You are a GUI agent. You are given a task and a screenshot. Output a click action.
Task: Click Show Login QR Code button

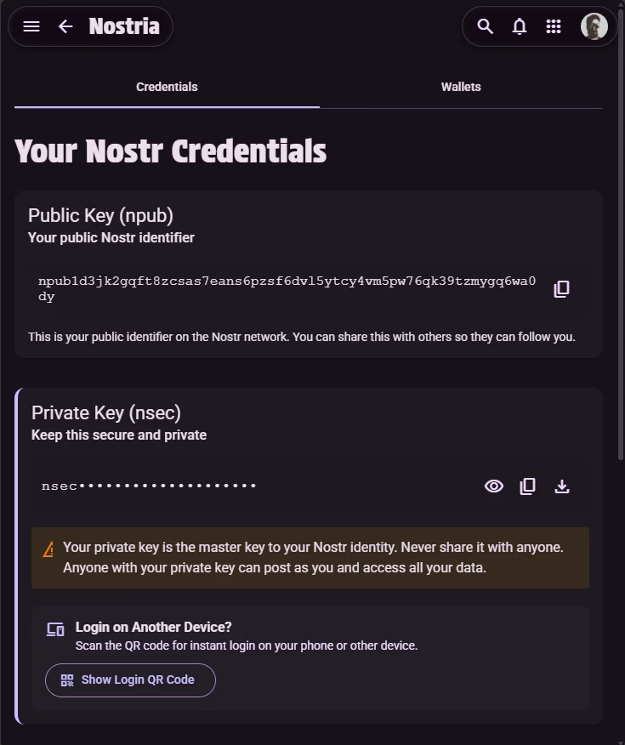point(130,680)
